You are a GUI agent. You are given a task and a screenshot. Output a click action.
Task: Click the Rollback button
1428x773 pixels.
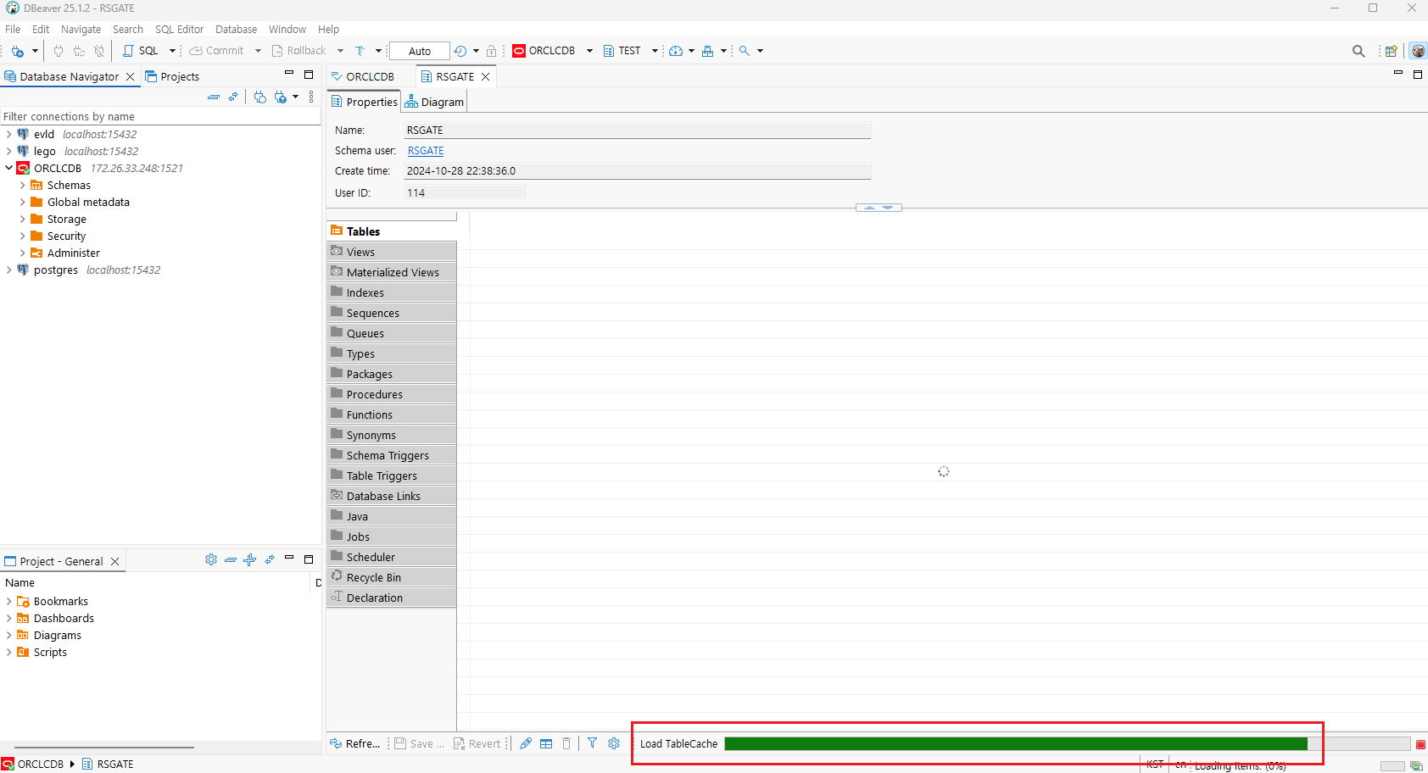pyautogui.click(x=298, y=51)
